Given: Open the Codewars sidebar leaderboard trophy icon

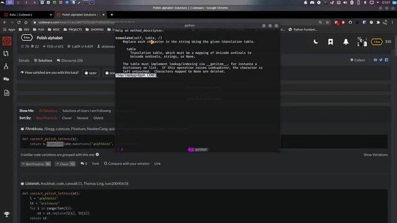Looking at the screenshot, I should [7, 214].
